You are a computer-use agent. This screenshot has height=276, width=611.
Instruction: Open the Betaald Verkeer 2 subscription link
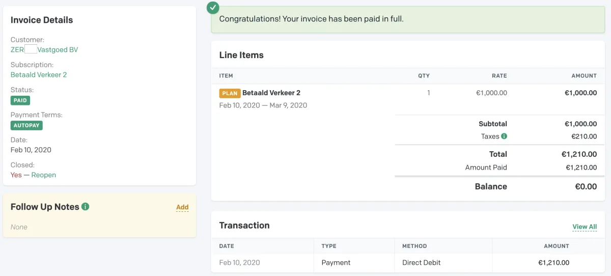click(39, 75)
